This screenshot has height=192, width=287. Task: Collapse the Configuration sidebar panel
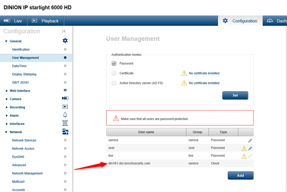tap(64, 31)
